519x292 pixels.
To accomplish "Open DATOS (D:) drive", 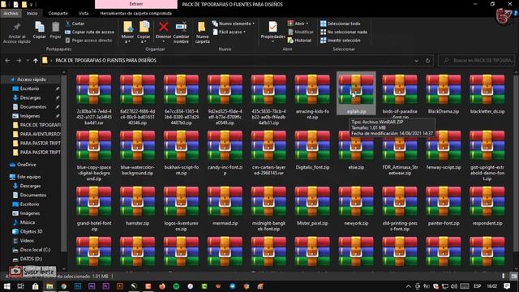I will (31, 259).
